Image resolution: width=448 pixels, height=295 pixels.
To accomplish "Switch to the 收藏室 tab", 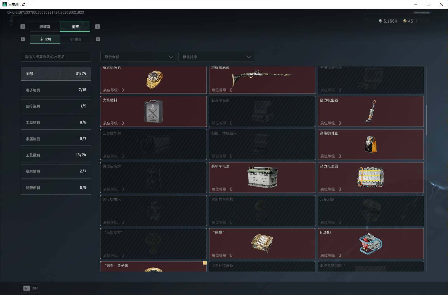I will click(45, 27).
